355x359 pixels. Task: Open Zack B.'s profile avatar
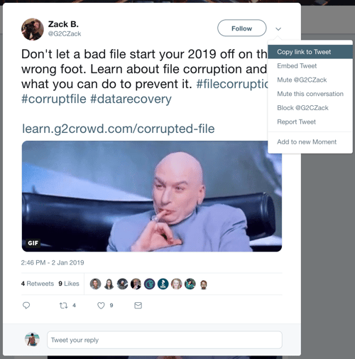point(33,29)
